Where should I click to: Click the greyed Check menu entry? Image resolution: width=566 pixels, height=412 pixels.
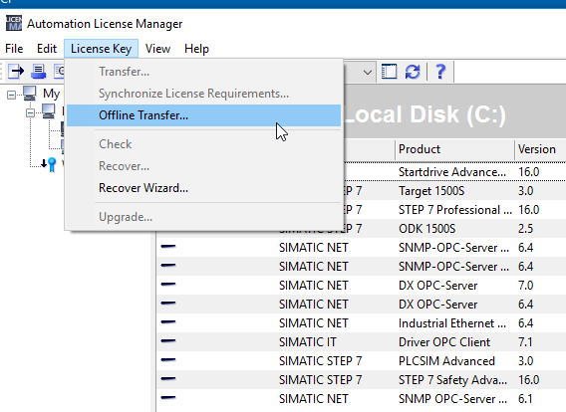[203, 144]
